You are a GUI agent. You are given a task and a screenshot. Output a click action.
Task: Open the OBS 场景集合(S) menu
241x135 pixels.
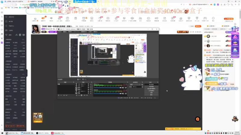84,32
